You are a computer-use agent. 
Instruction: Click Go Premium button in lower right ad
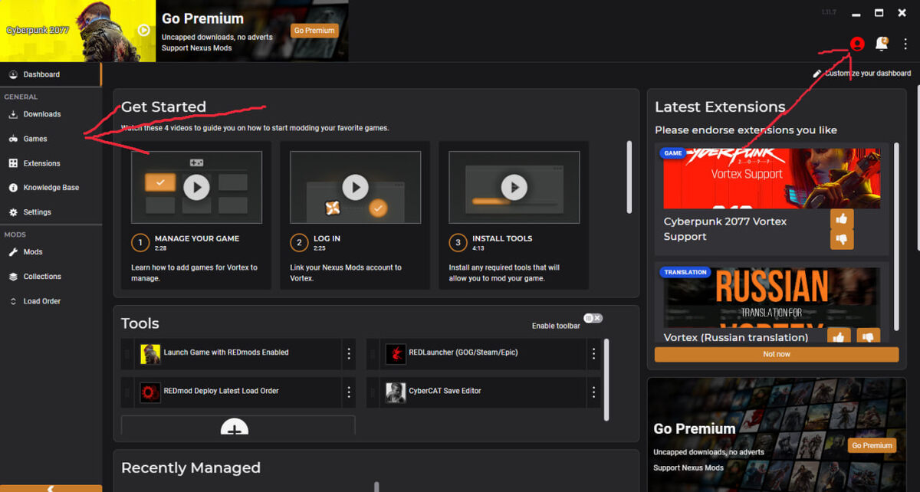[872, 445]
